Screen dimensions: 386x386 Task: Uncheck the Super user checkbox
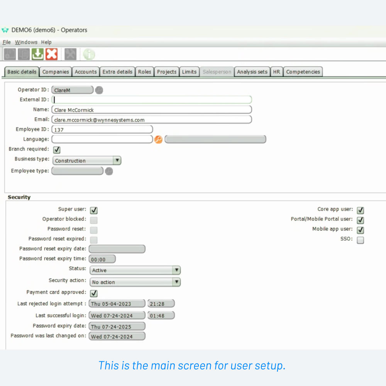click(94, 210)
